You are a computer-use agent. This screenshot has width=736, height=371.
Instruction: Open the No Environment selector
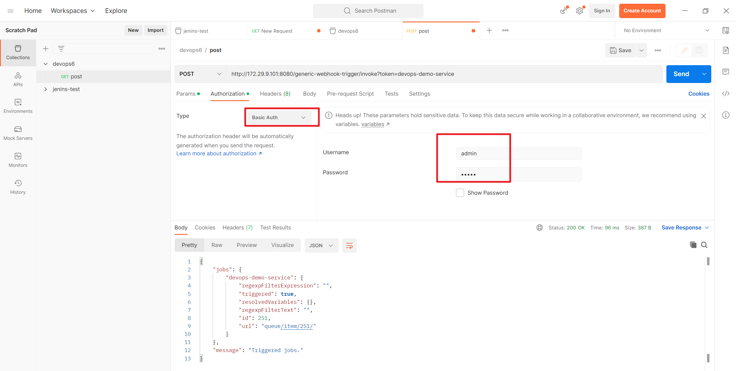[x=666, y=30]
